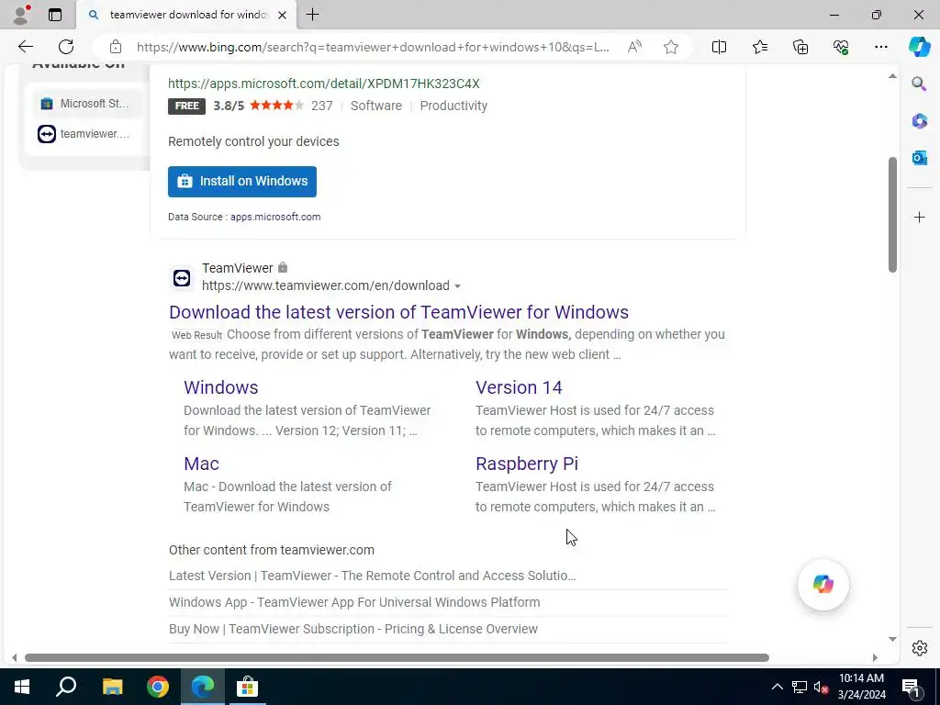The width and height of the screenshot is (940, 705).
Task: Open File Explorer from taskbar
Action: pyautogui.click(x=112, y=687)
